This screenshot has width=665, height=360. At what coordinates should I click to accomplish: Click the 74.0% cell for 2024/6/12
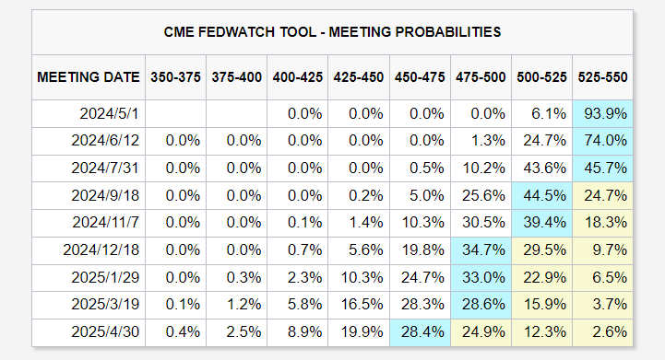(602, 141)
